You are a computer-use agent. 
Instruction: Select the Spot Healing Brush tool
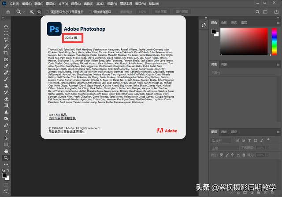(6, 73)
